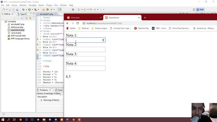Image resolution: width=217 pixels, height=122 pixels.
Task: Click the Print icon in Eclipse toolbar
Action: (x=17, y=9)
